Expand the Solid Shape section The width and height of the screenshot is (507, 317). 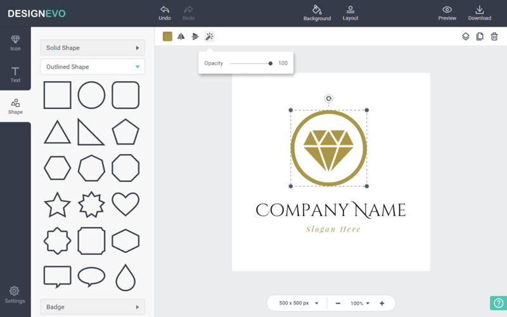(93, 48)
